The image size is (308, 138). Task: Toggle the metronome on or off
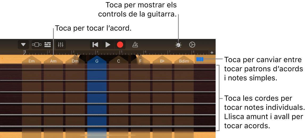135,45
